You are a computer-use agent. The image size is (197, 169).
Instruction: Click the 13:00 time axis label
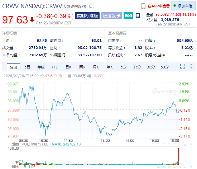(x=105, y=140)
